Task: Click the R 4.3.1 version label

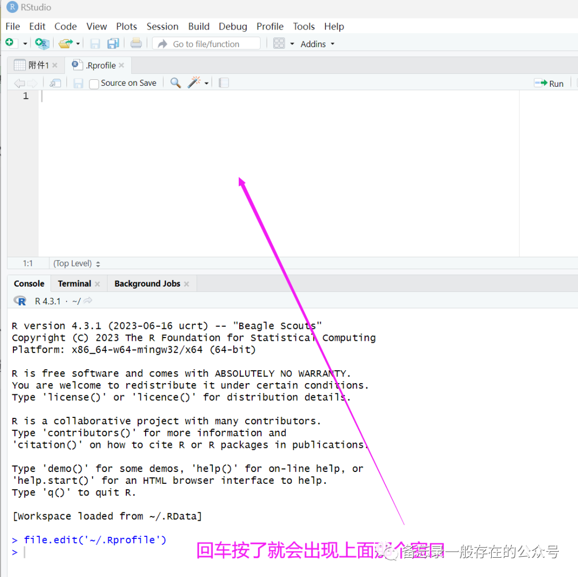Action: coord(48,301)
